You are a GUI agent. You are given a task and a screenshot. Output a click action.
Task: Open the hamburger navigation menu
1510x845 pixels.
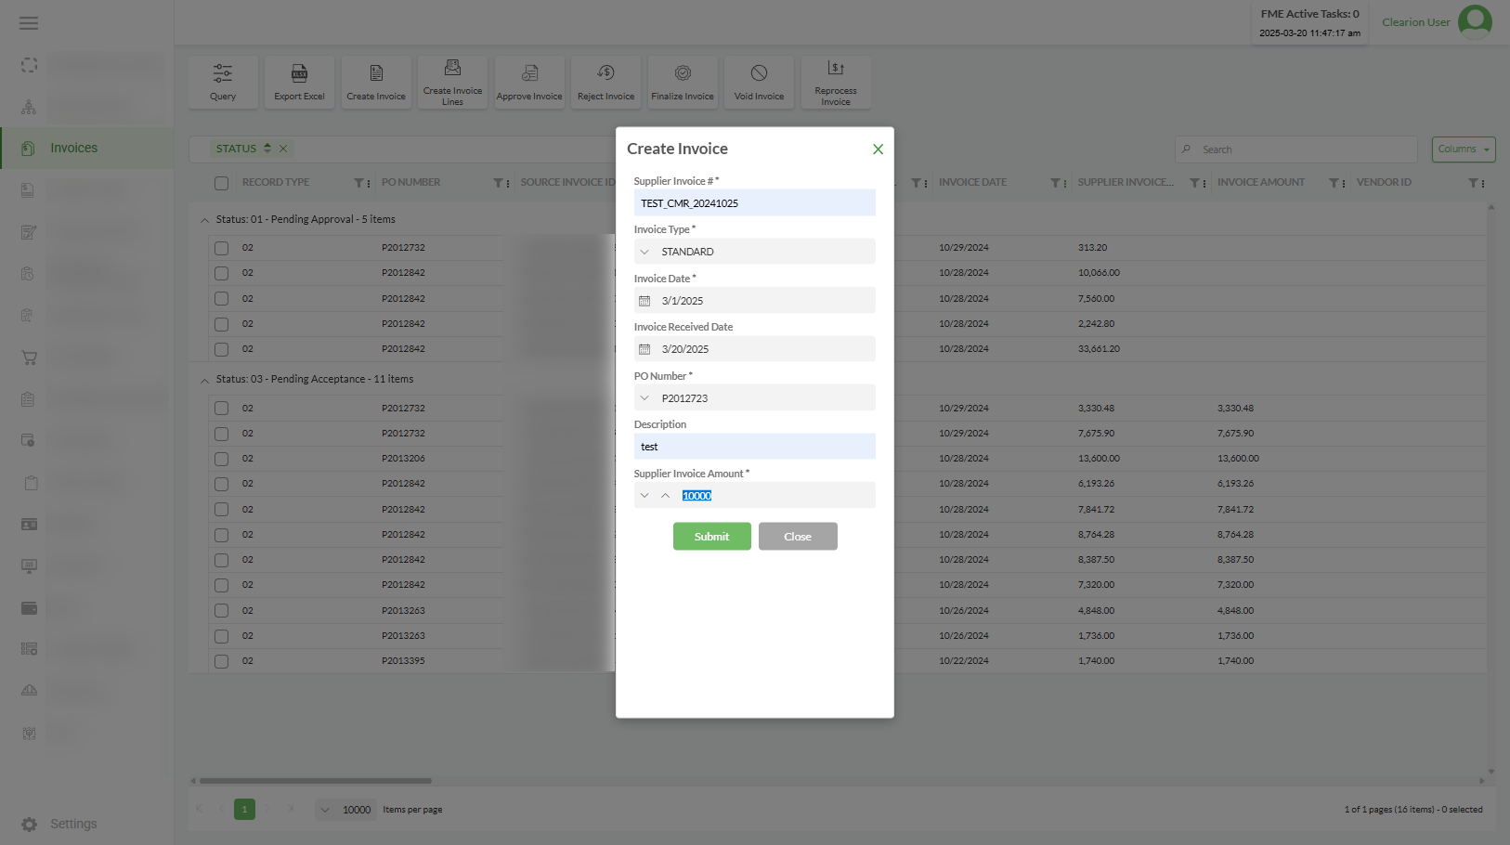28,22
